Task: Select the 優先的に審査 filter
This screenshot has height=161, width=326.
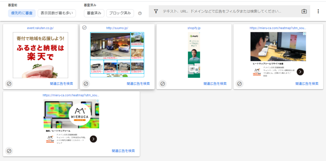Action: coord(22,13)
